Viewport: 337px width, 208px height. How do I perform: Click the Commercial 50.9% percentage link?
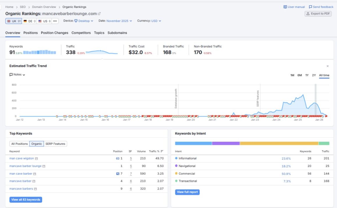(286, 174)
